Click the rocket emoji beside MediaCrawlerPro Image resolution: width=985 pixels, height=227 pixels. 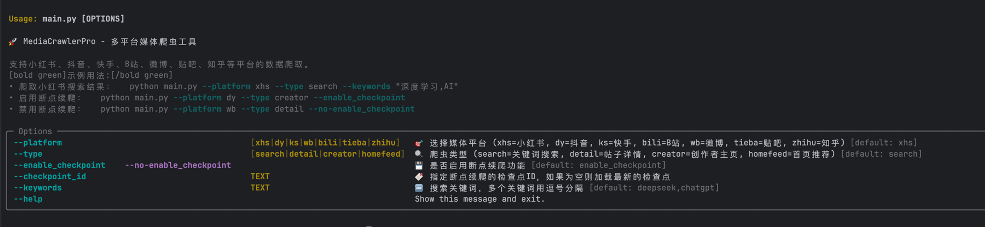(13, 42)
